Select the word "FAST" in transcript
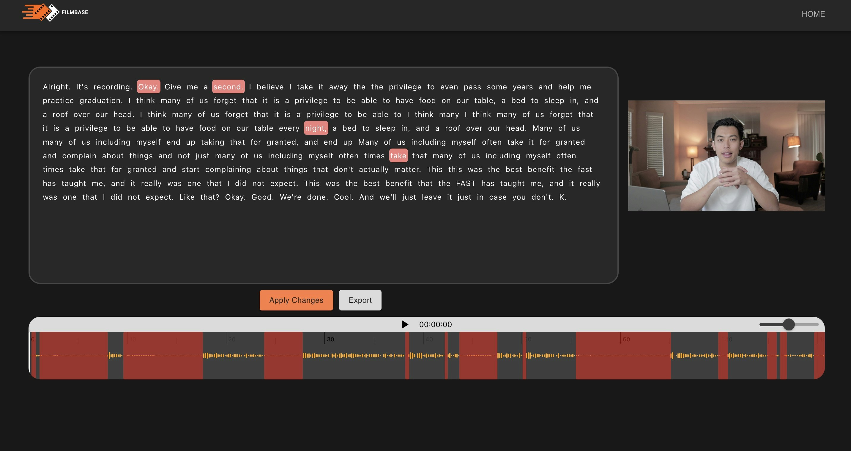851x451 pixels. pyautogui.click(x=466, y=183)
